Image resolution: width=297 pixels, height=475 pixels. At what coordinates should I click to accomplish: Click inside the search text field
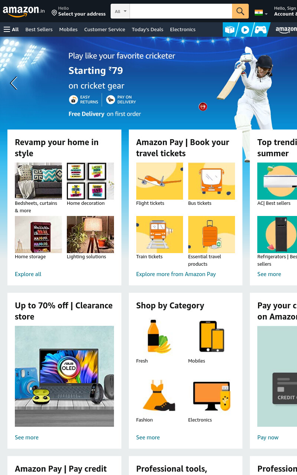point(181,11)
